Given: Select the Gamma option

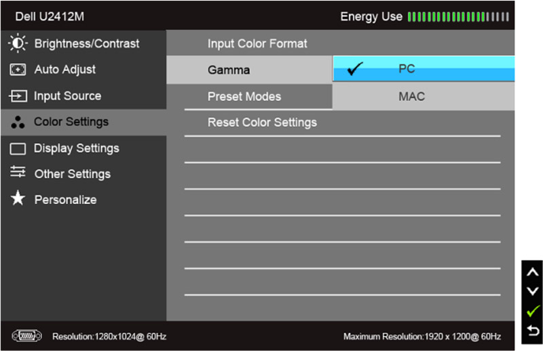Looking at the screenshot, I should (249, 70).
